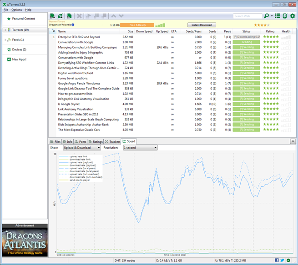The height and width of the screenshot is (265, 298).
Task: Click Add Torrent from URL icon
Action: (60, 16)
